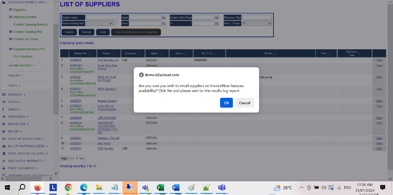Expand the Reports submenu in sidebar
The height and width of the screenshot is (195, 393).
(15, 75)
